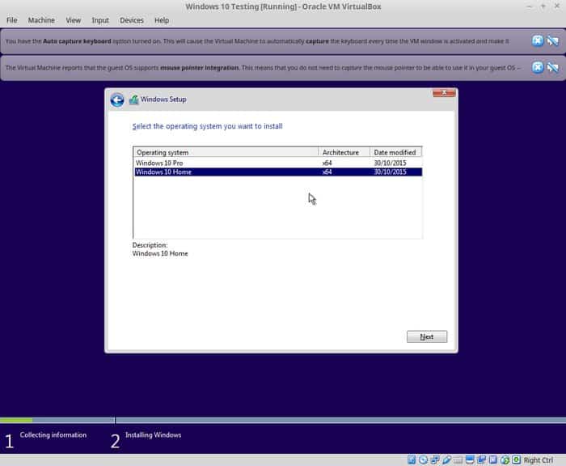
Task: Click the CPU features status icon
Action: point(493,460)
